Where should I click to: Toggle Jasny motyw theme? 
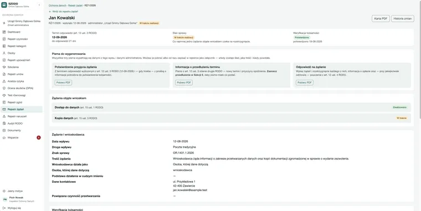[22, 191]
